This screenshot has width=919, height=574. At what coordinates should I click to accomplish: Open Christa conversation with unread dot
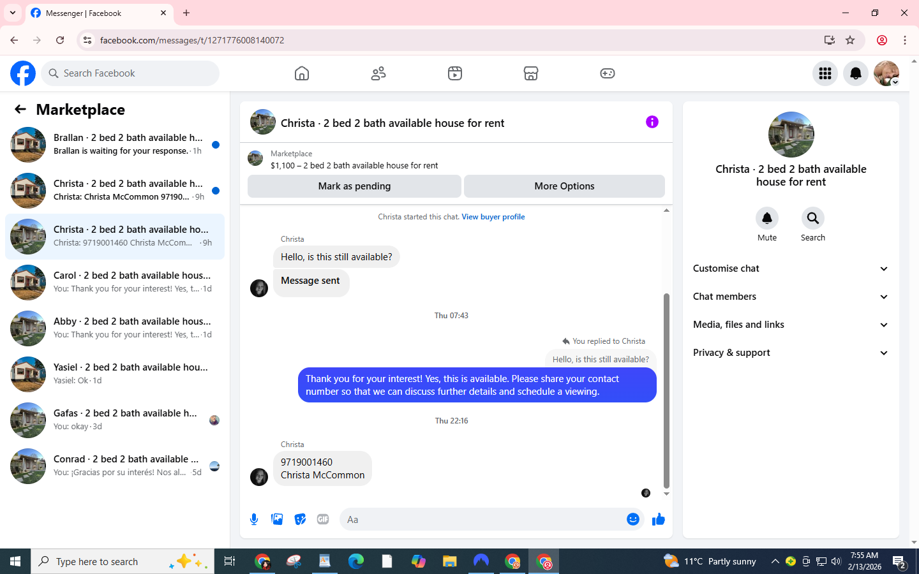115,191
